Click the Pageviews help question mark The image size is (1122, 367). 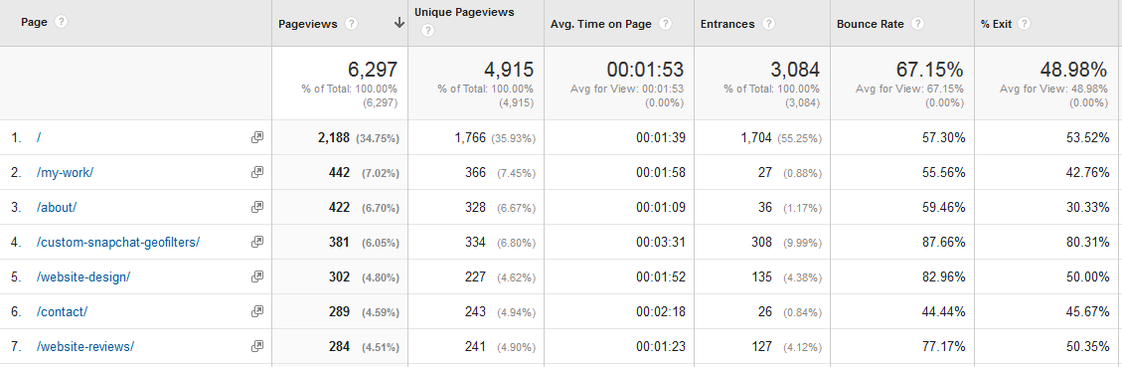pyautogui.click(x=352, y=24)
